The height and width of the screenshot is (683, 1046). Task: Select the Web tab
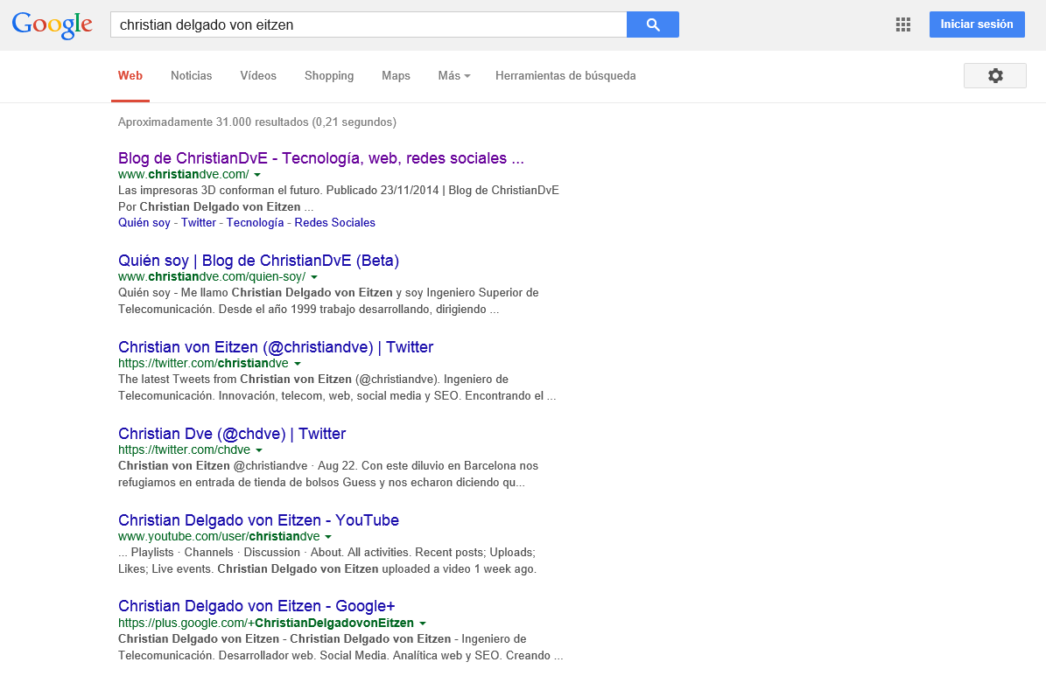click(130, 75)
